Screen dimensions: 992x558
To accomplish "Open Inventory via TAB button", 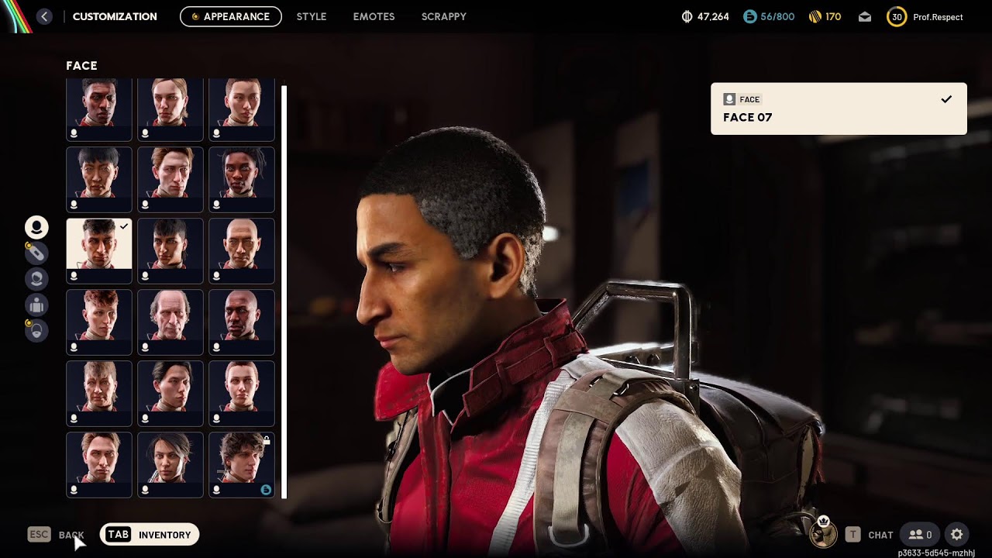I will (x=150, y=535).
